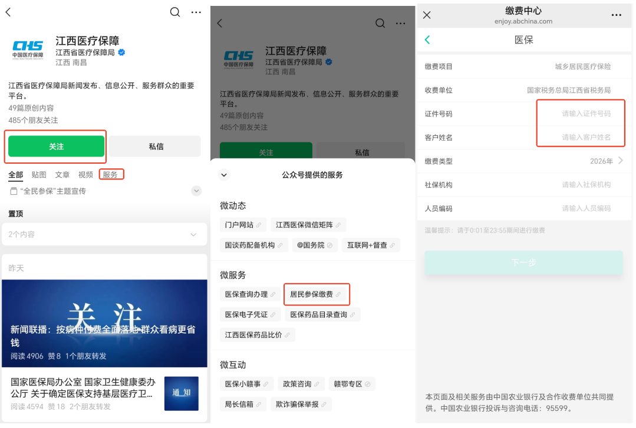Open 江西医保药品比价 service
The width and height of the screenshot is (636, 428).
coord(258,334)
